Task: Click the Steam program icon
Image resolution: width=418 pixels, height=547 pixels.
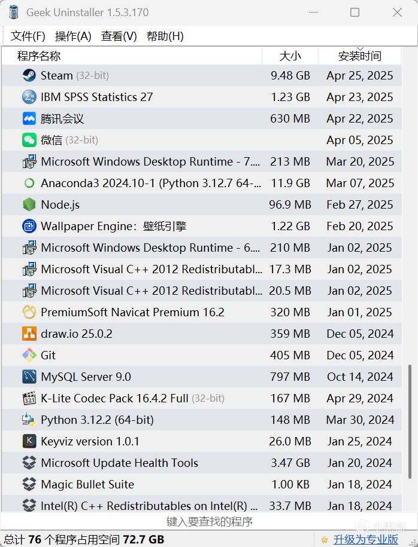Action: pos(29,75)
